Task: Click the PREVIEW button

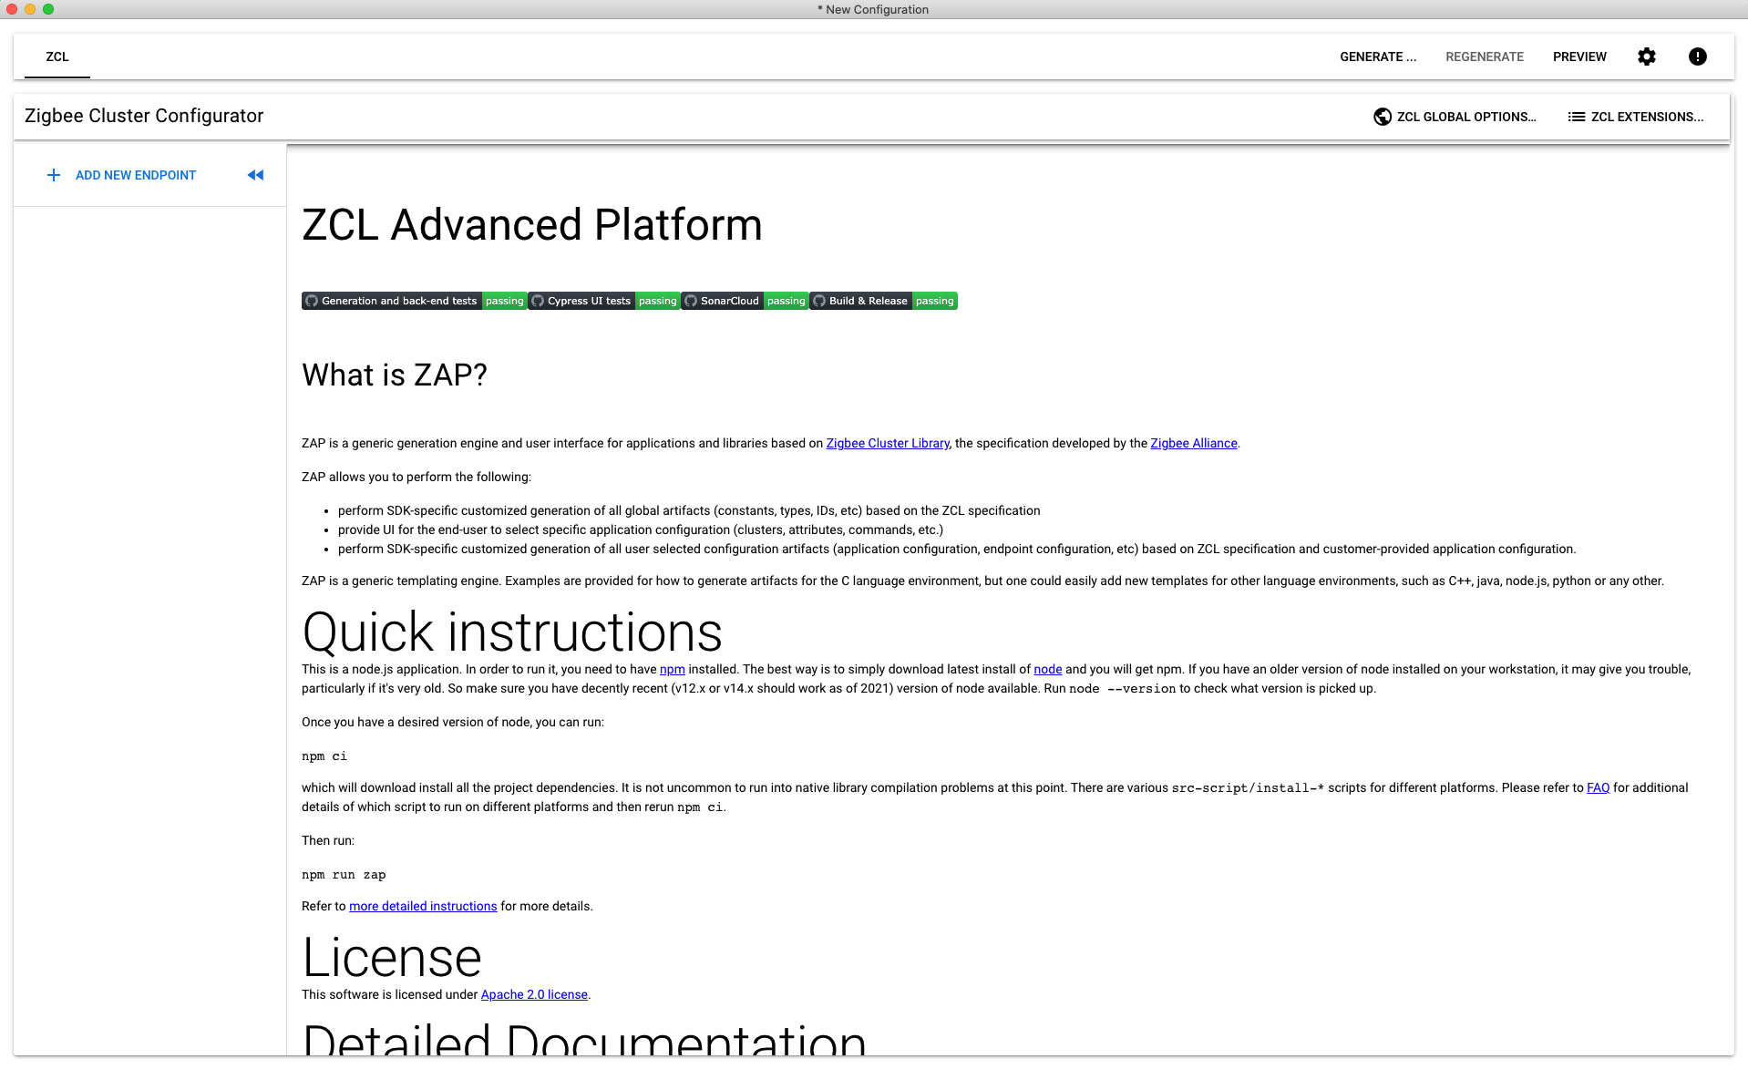Action: pyautogui.click(x=1579, y=57)
